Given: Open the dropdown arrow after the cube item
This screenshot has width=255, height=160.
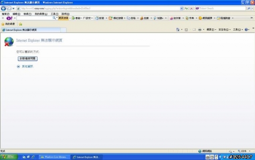Looking at the screenshot, I should click(x=106, y=18).
